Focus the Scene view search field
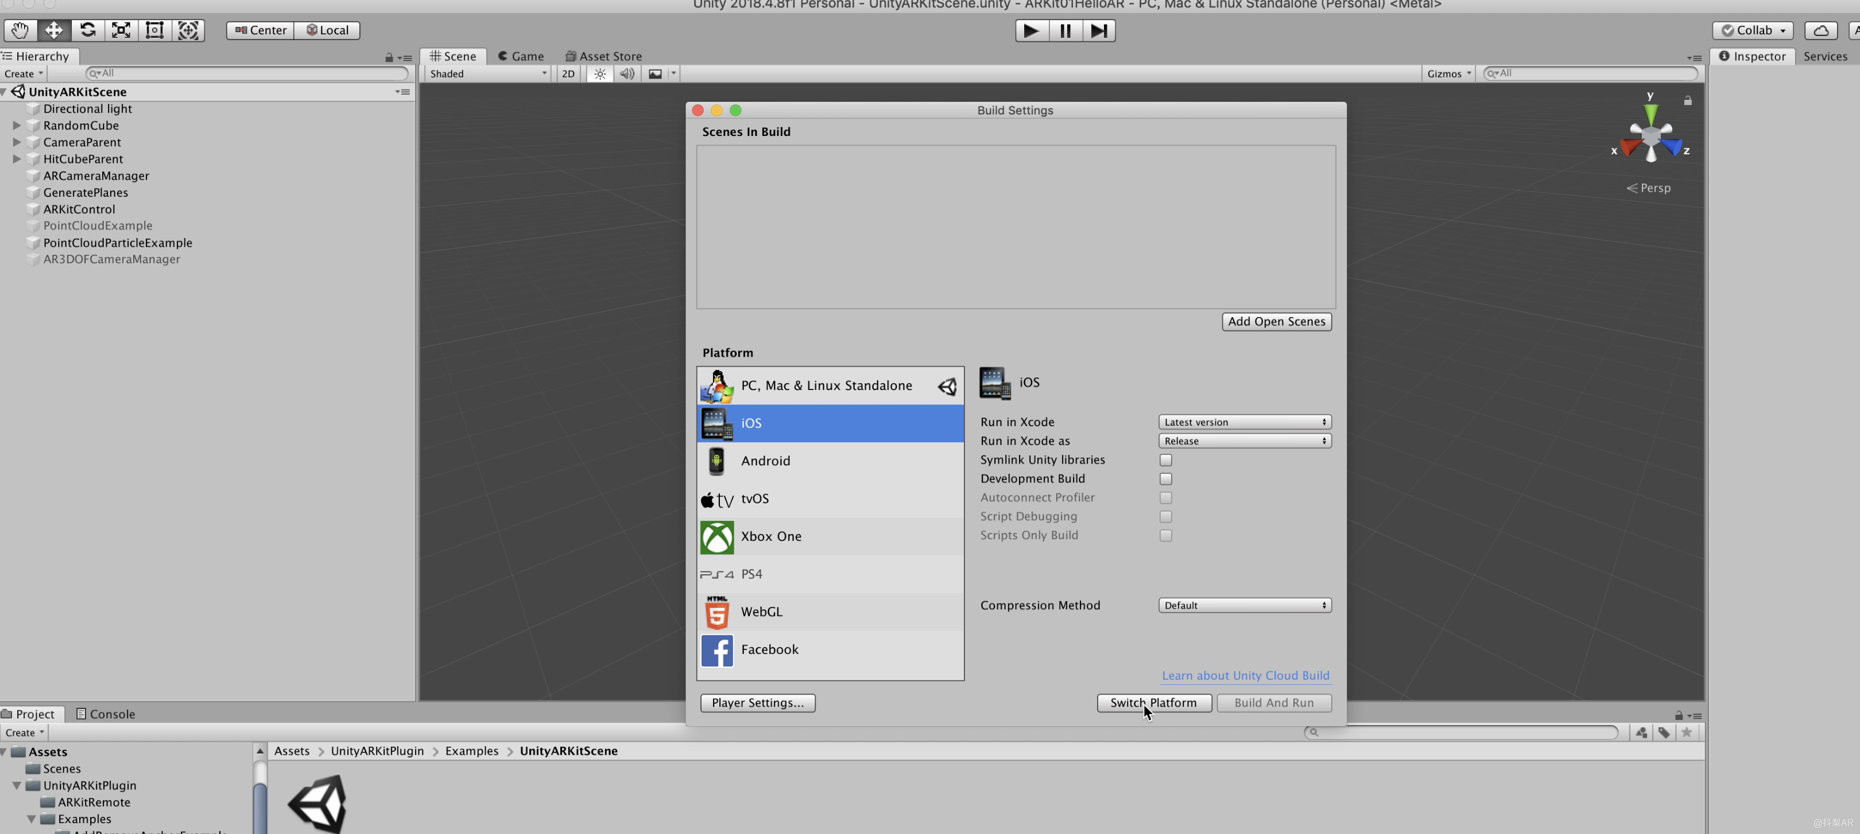The width and height of the screenshot is (1860, 834). [1590, 73]
